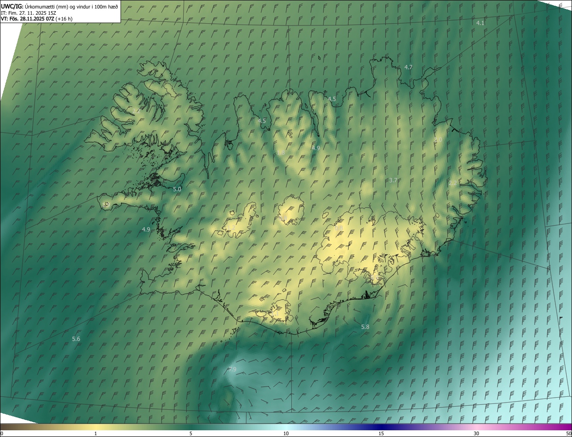572x437 pixels.
Task: Click the pale yellow colorbar segment above 1
Action: point(96,426)
